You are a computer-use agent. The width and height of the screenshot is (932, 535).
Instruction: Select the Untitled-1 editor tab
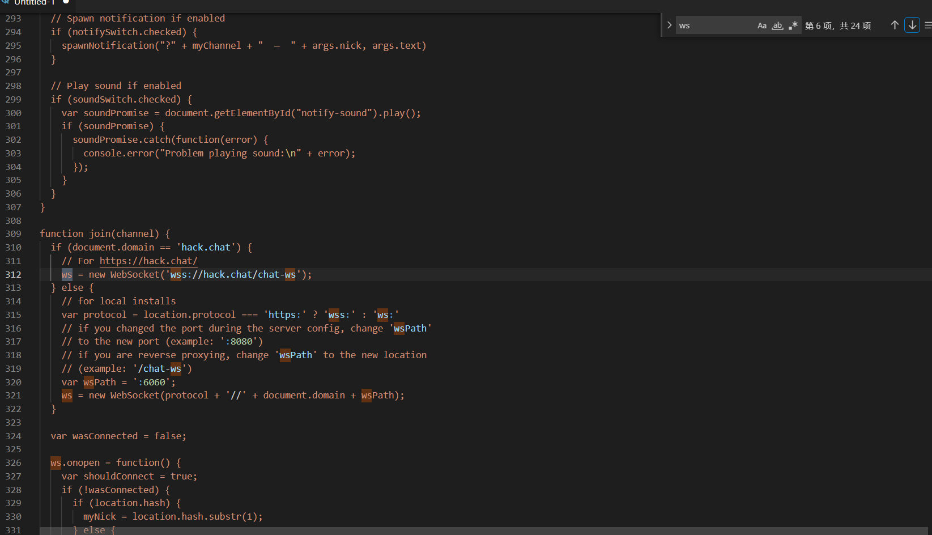click(x=34, y=2)
